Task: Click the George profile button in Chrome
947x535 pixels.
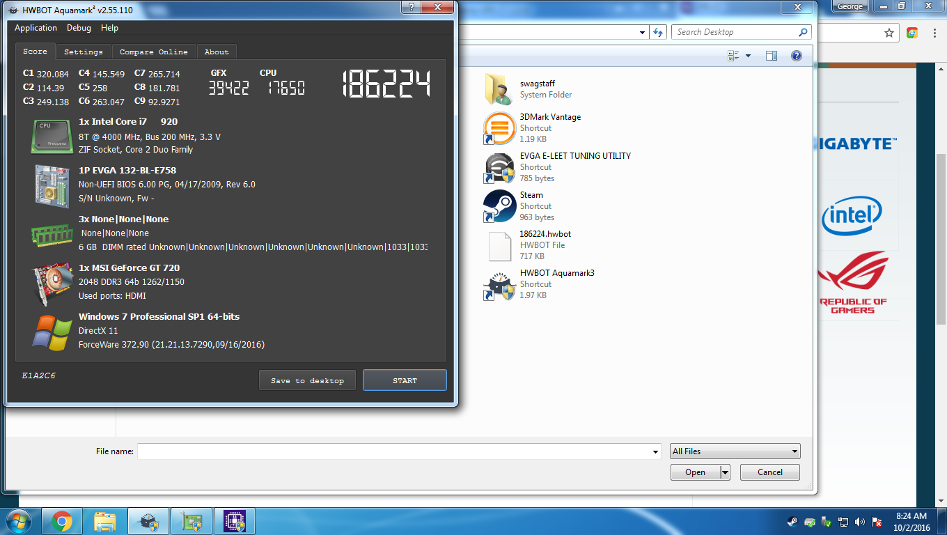Action: click(850, 6)
